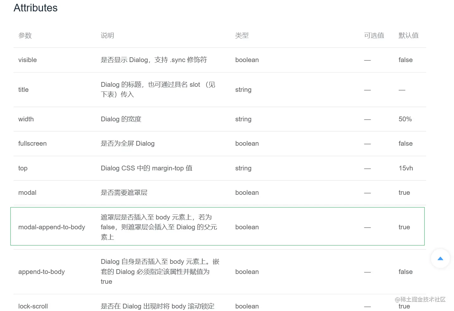454x311 pixels.
Task: Click the 50% default width value
Action: tap(405, 119)
